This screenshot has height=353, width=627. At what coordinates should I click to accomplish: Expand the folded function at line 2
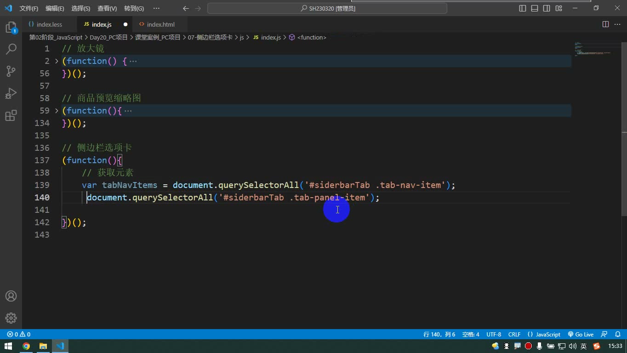tap(57, 61)
